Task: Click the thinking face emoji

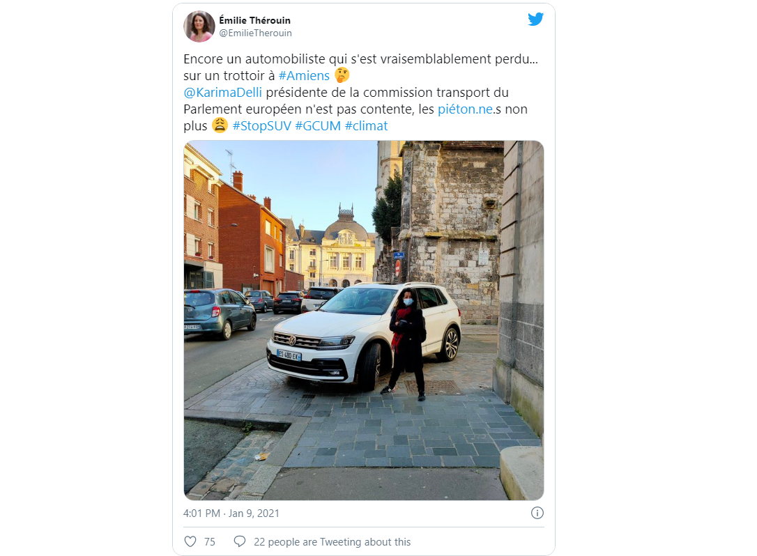Action: 342,75
